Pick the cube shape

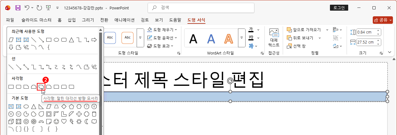coord(11,121)
